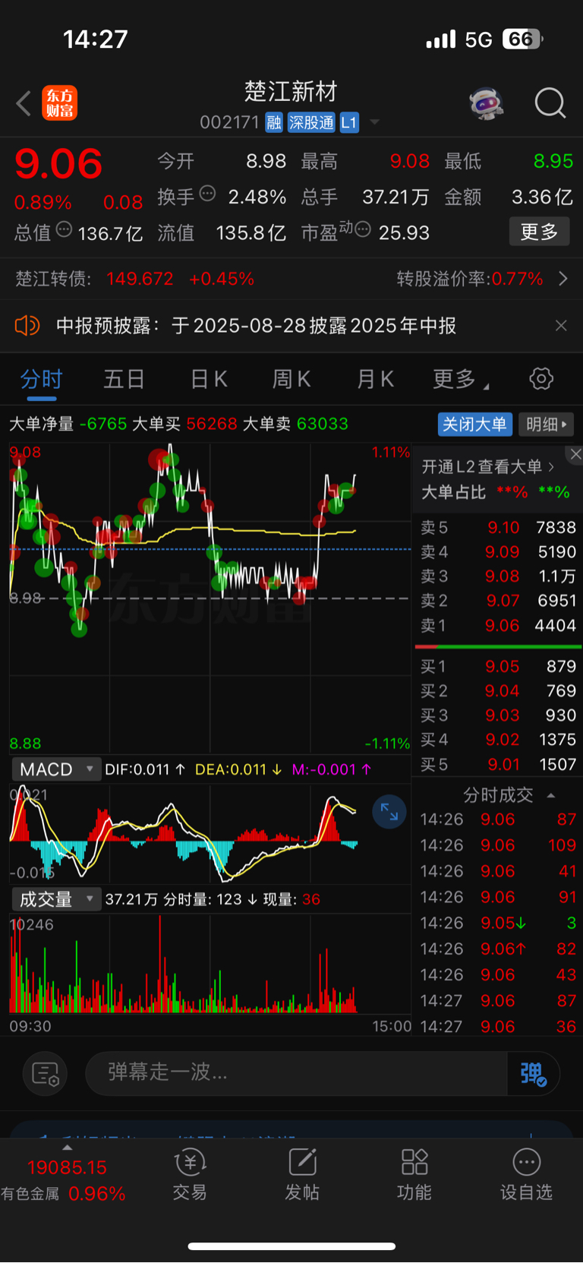Expand 明细 toggle arrow
This screenshot has height=1263, width=583.
pos(547,424)
